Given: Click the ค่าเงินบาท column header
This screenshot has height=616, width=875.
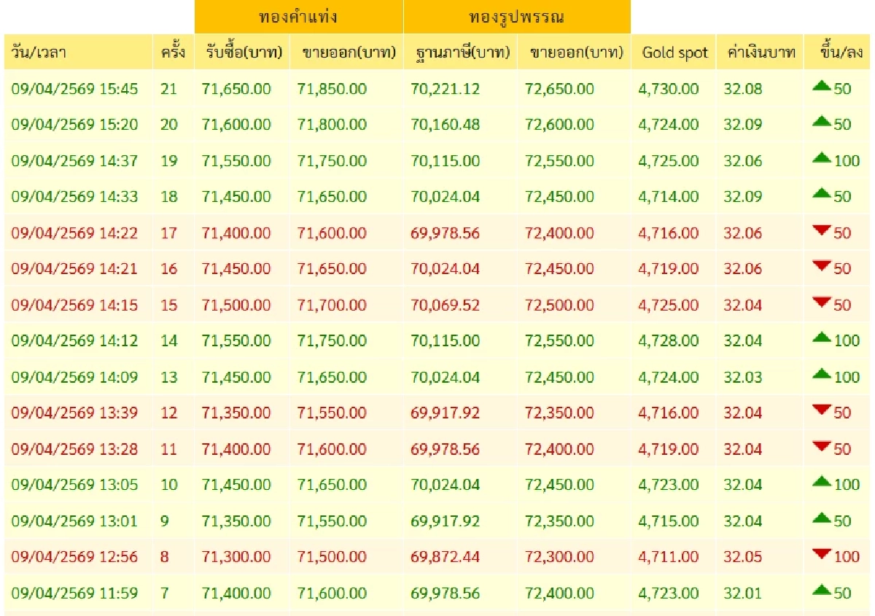Looking at the screenshot, I should (760, 52).
